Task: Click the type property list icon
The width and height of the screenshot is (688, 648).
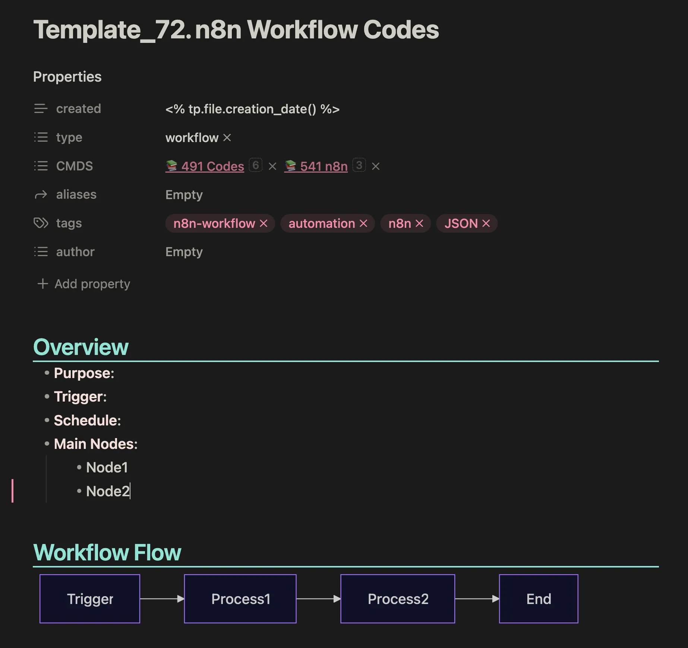Action: [41, 137]
